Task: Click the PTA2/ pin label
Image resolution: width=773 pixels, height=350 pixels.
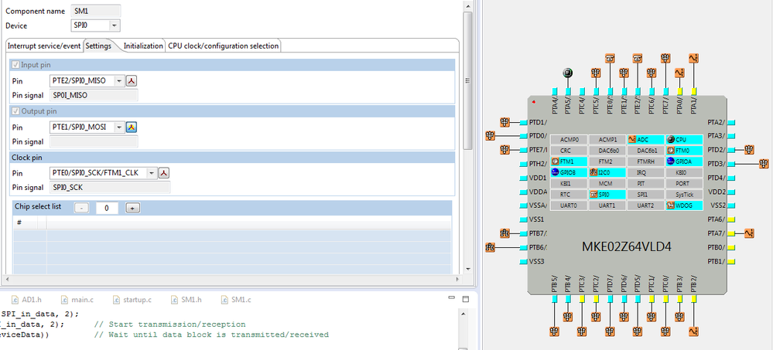Action: tap(717, 122)
